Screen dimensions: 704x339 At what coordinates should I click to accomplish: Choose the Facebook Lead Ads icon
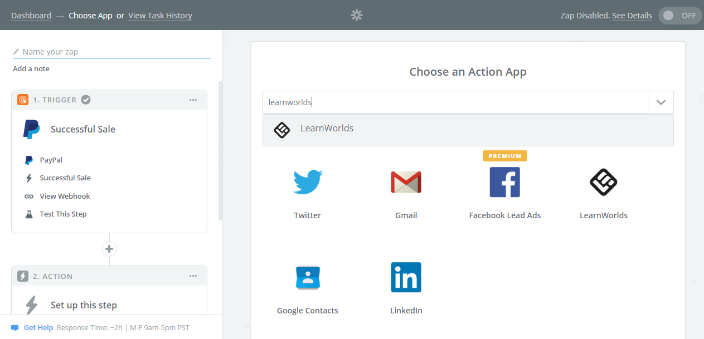(505, 182)
